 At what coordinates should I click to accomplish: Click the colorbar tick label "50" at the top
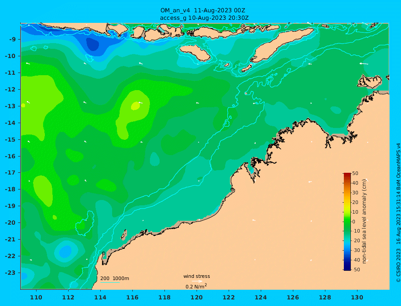(x=355, y=173)
